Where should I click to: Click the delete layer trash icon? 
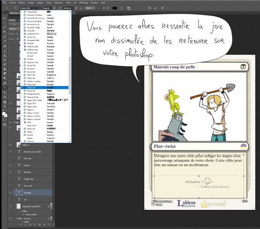coord(49,225)
